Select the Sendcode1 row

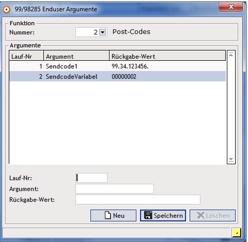tap(118, 66)
